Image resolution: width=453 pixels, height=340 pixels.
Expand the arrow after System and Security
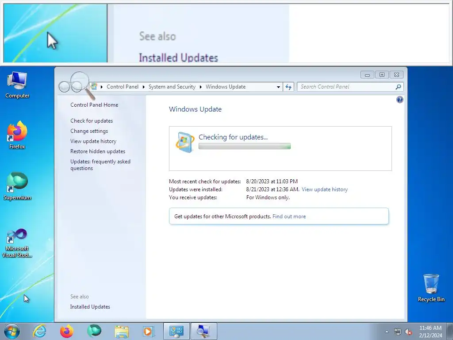click(200, 87)
